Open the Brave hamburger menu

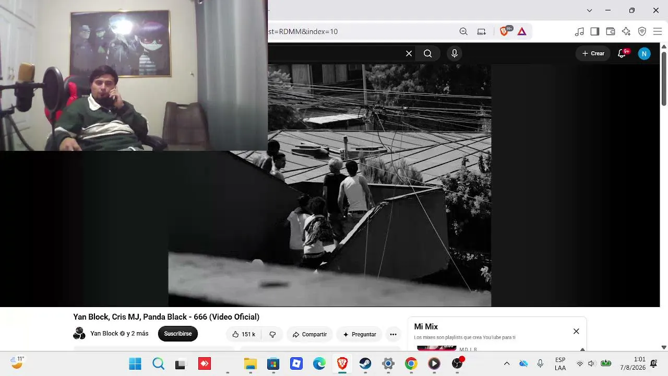pos(658,31)
